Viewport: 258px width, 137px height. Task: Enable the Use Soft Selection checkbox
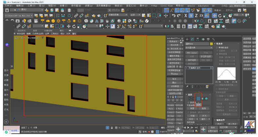point(217,48)
